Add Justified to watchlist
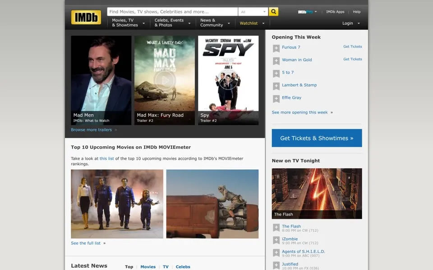Viewport: 433px width, 270px height. (x=276, y=265)
